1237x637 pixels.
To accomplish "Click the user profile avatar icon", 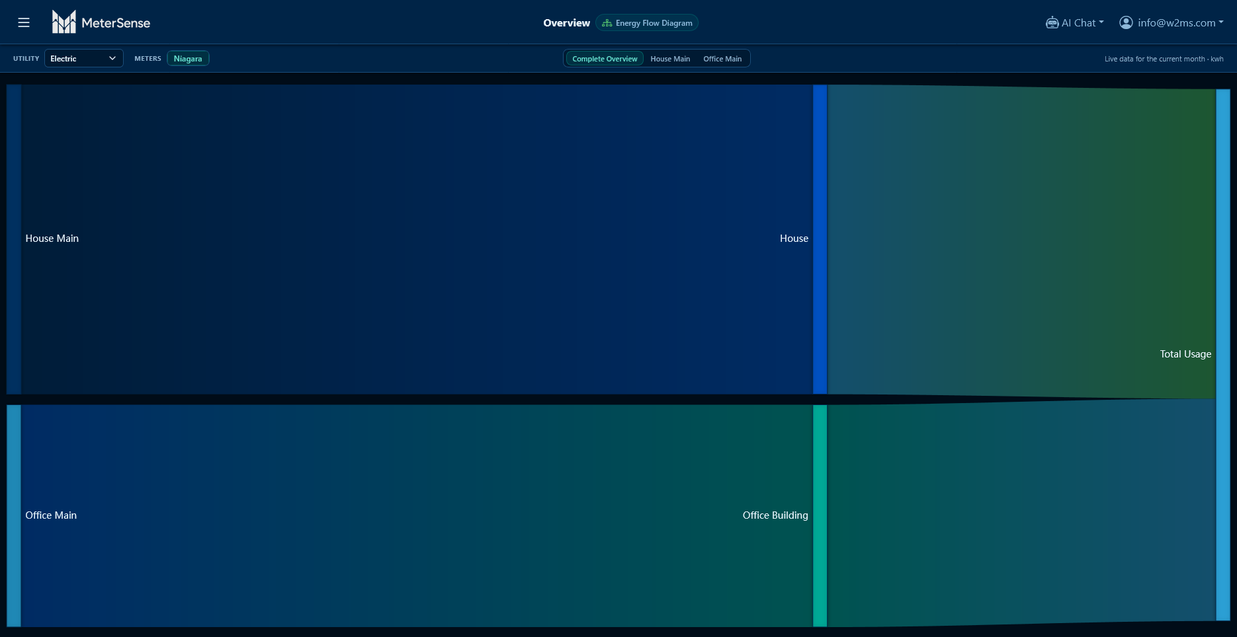I will [x=1126, y=22].
